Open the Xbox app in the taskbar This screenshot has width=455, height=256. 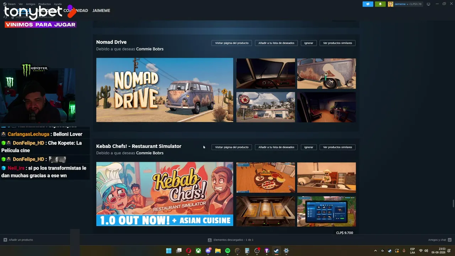[198, 251]
